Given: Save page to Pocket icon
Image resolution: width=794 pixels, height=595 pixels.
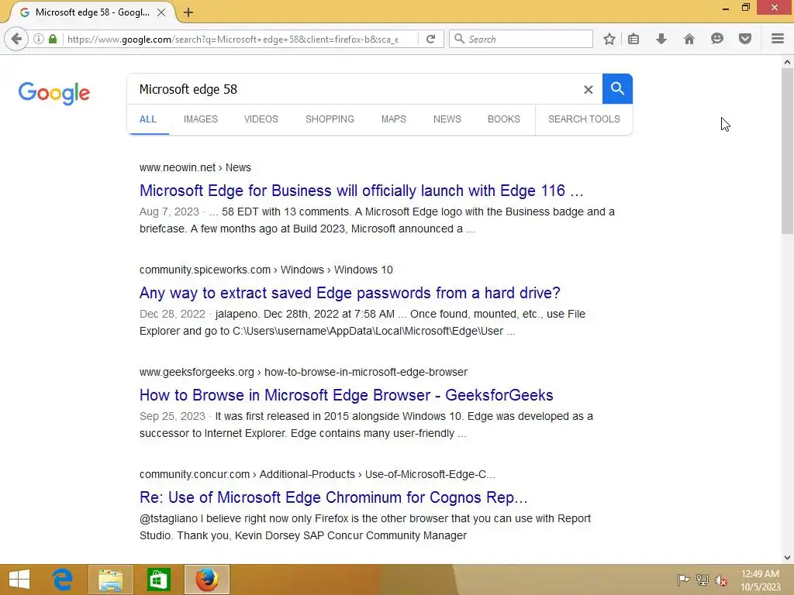Looking at the screenshot, I should coord(745,39).
